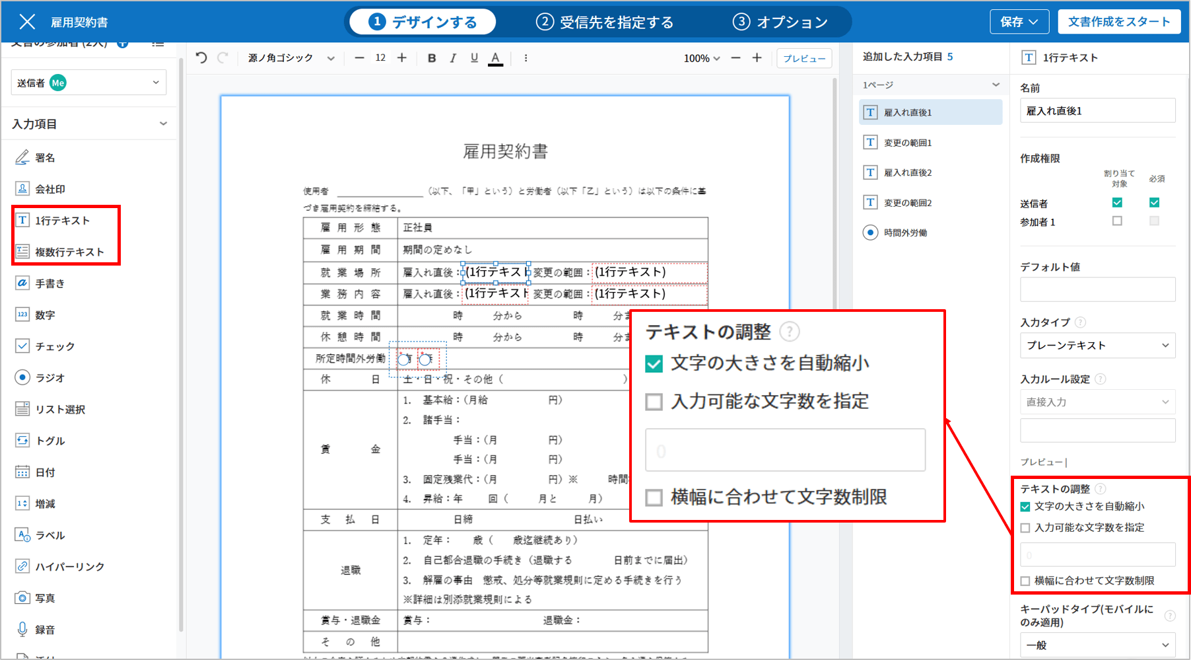Toggle underline text formatting
This screenshot has width=1191, height=660.
point(474,58)
